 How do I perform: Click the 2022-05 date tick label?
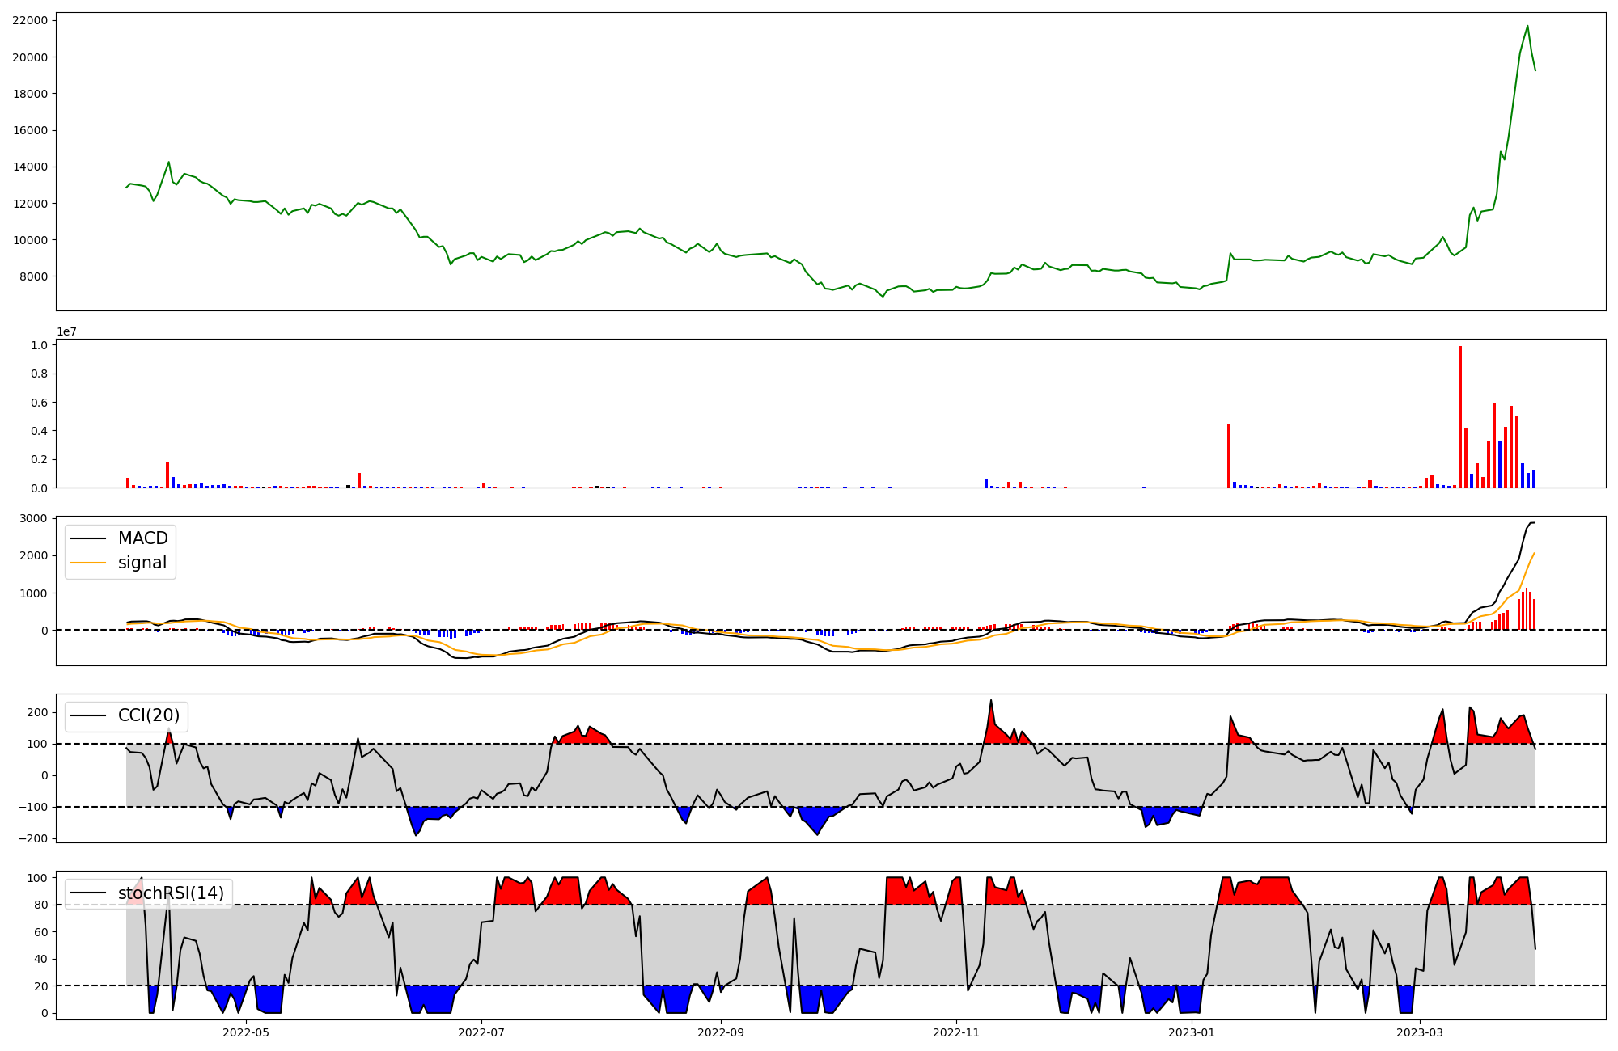pyautogui.click(x=245, y=1032)
